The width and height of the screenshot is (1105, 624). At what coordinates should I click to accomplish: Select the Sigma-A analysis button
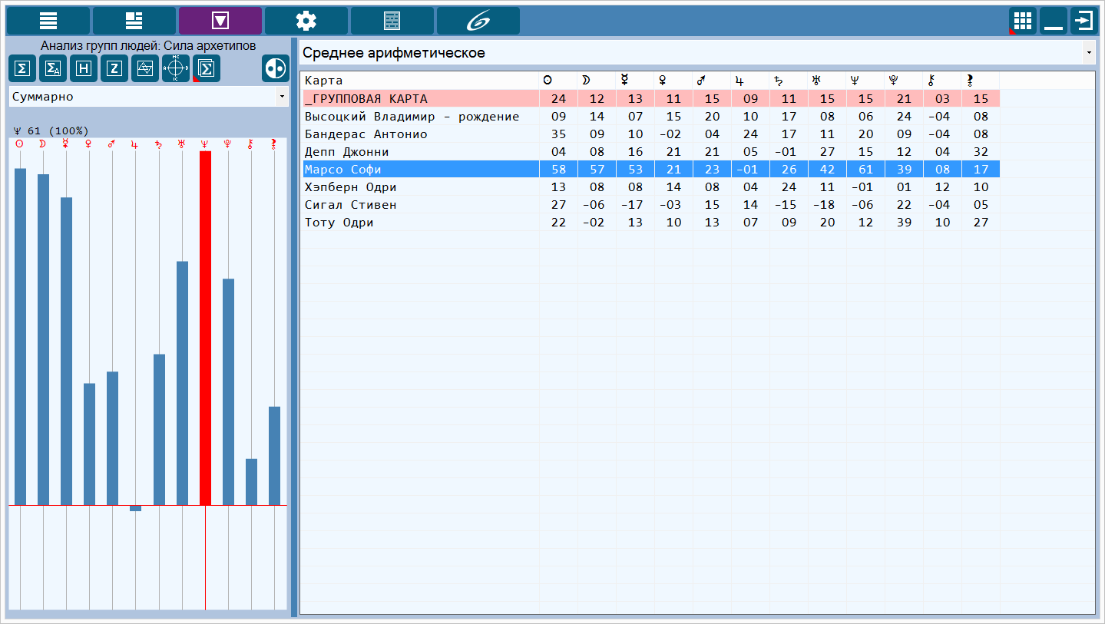click(53, 68)
